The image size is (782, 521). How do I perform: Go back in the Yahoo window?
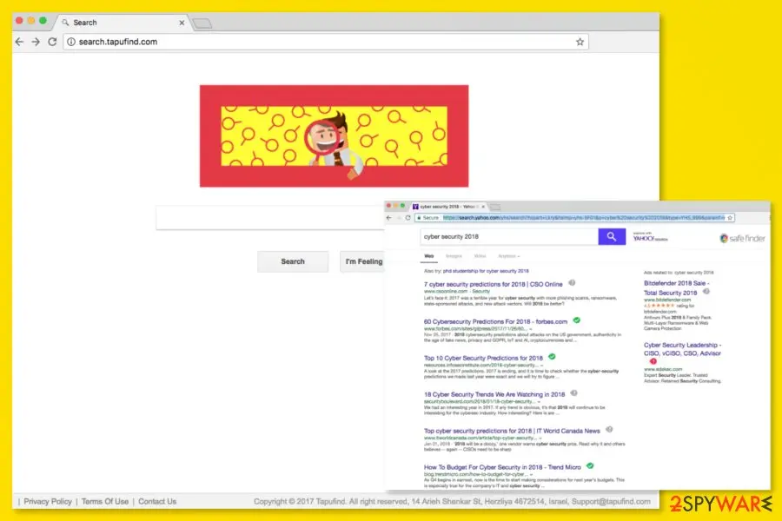point(389,218)
